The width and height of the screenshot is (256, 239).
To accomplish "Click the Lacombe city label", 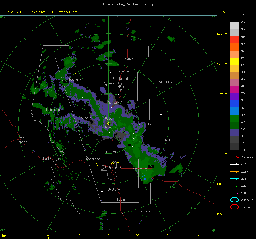I will 123,71.
